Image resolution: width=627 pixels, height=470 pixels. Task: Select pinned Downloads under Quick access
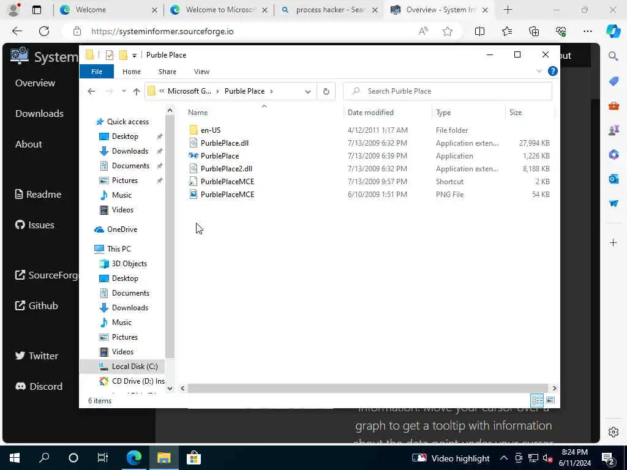130,151
